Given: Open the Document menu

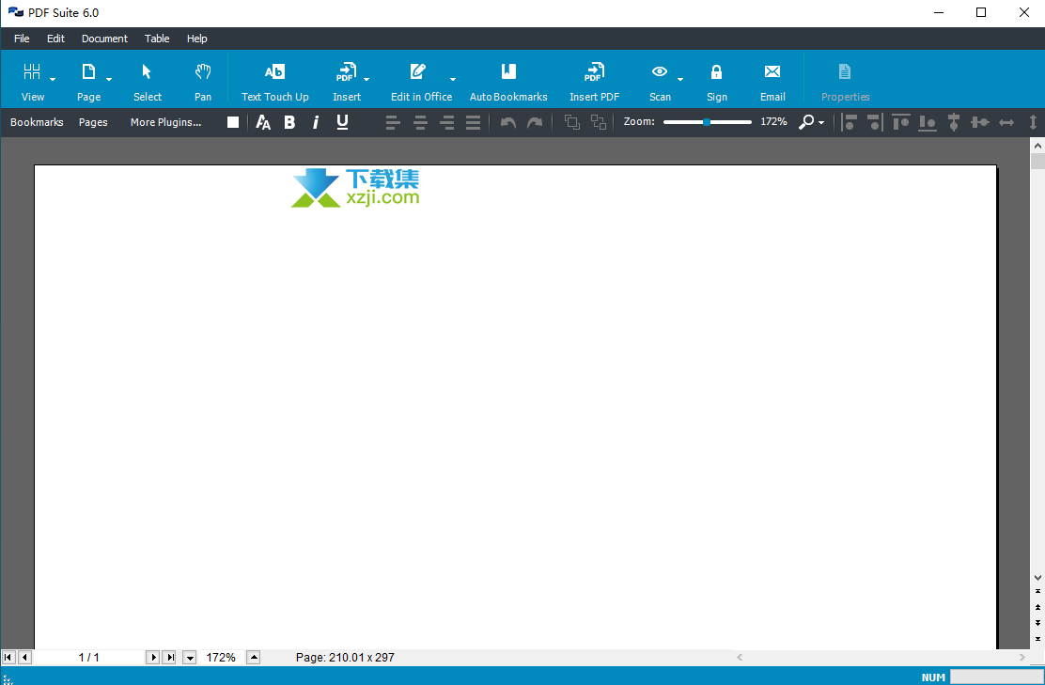Looking at the screenshot, I should (104, 39).
